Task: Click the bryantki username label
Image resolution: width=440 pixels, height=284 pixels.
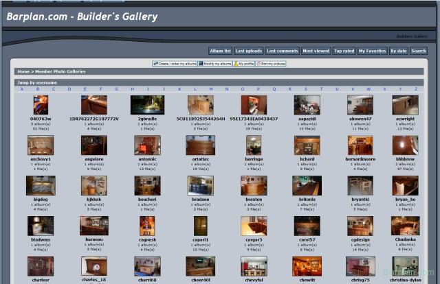Action: tap(360, 200)
